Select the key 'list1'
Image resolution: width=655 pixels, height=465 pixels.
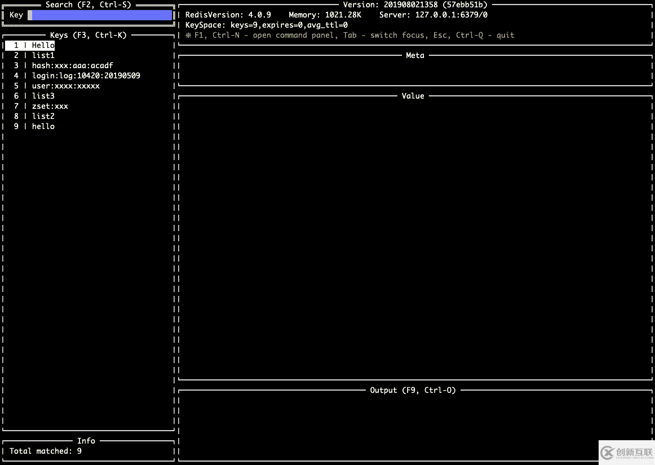pos(43,55)
